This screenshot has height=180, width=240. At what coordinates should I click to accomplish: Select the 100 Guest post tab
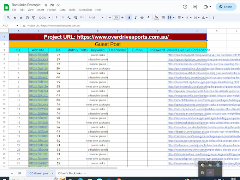pos(39,173)
